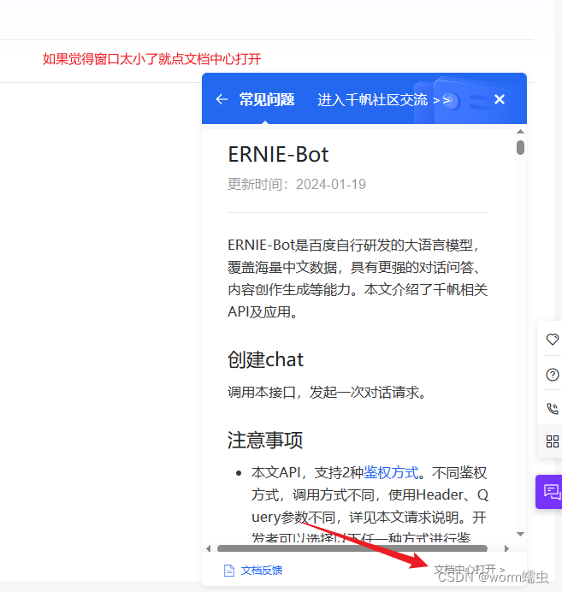Click the heart favorite sidebar icon
Screen dimensions: 562x592
click(x=553, y=339)
